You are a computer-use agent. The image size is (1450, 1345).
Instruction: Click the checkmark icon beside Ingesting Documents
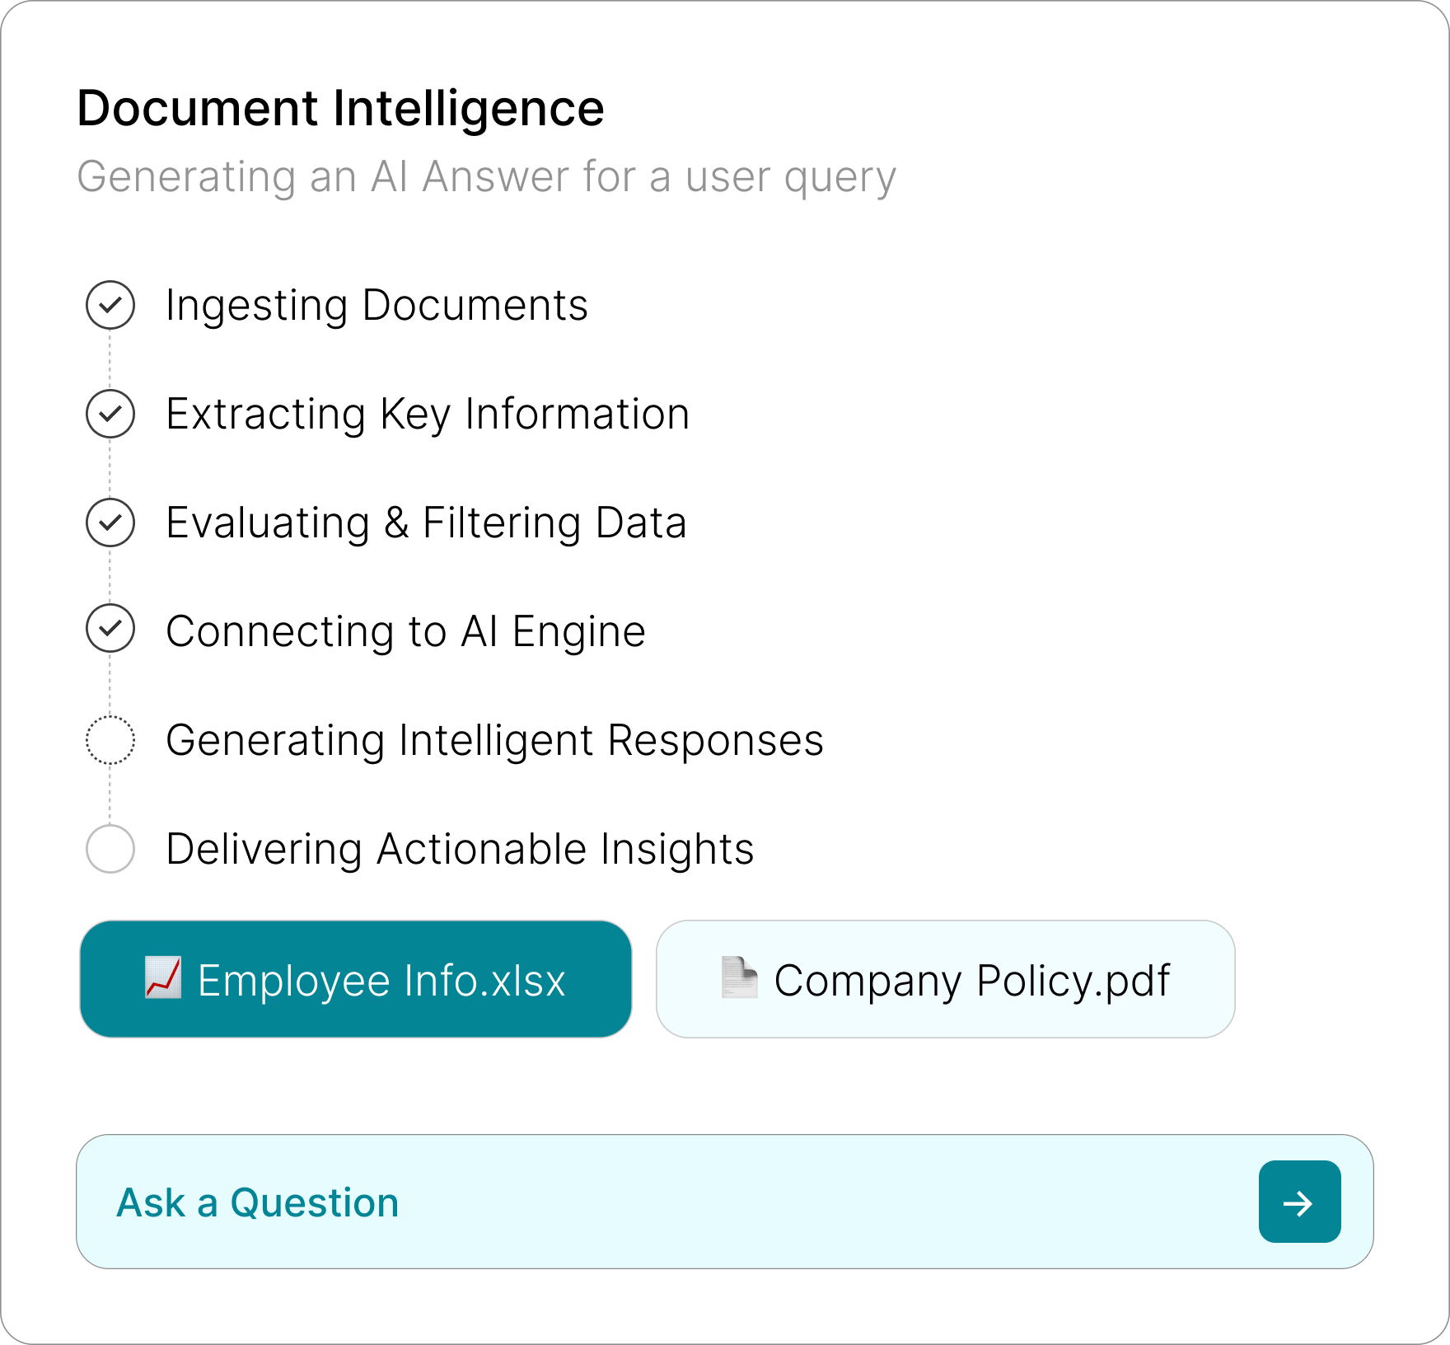[x=110, y=305]
